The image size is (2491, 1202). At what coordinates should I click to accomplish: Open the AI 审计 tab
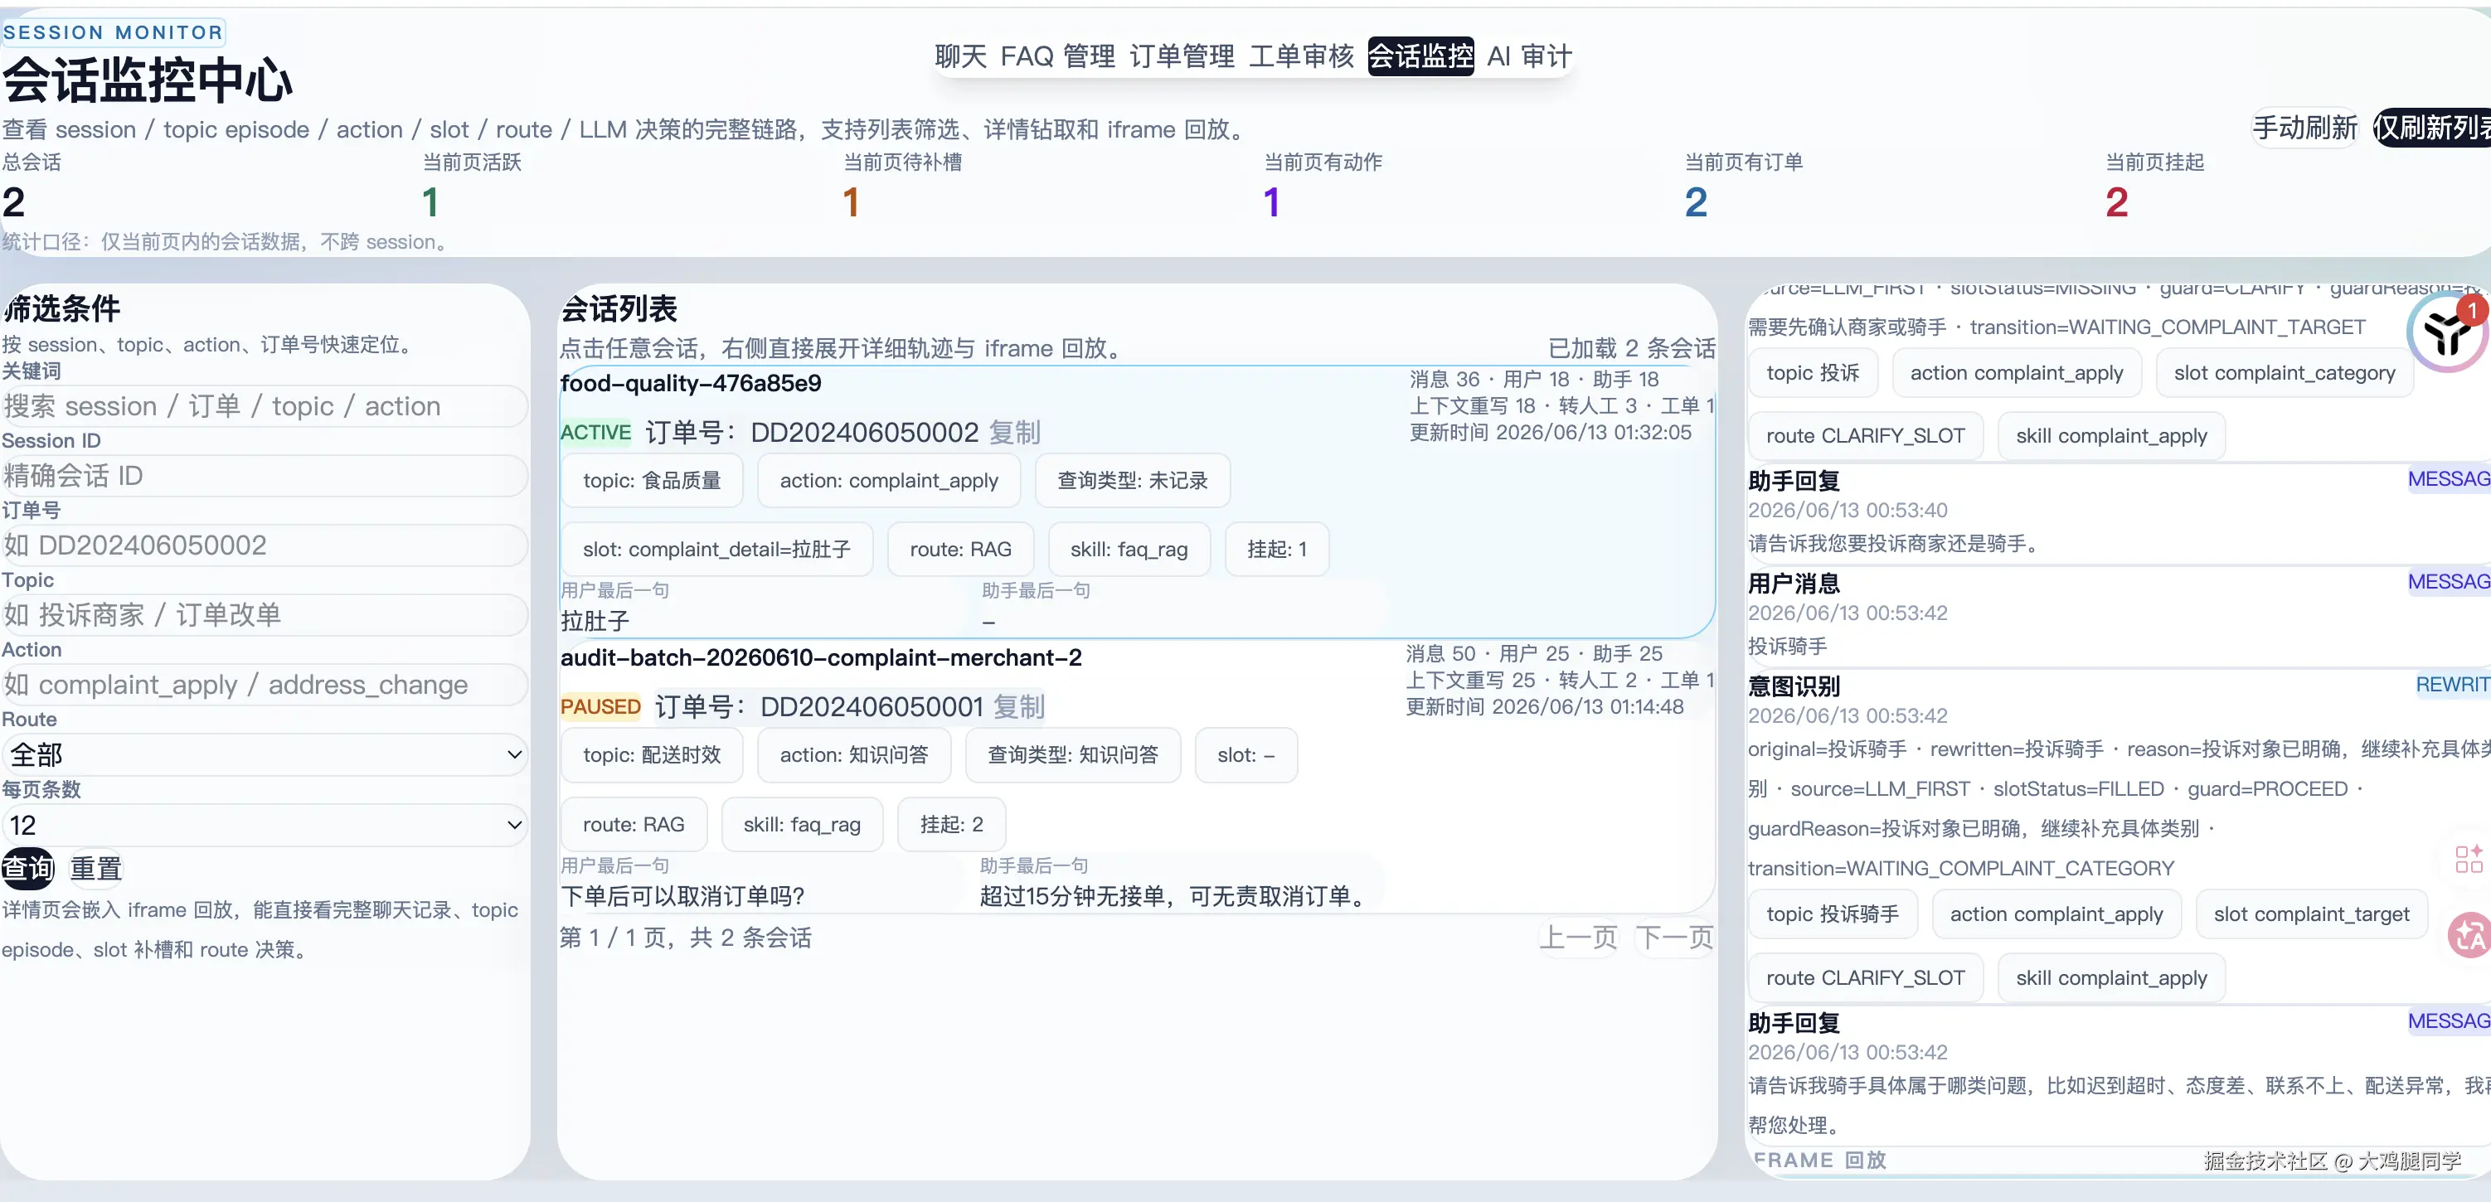(1530, 56)
